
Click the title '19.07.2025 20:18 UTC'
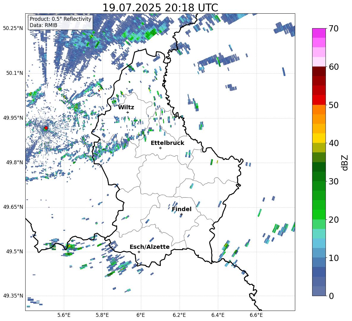[x=160, y=8]
